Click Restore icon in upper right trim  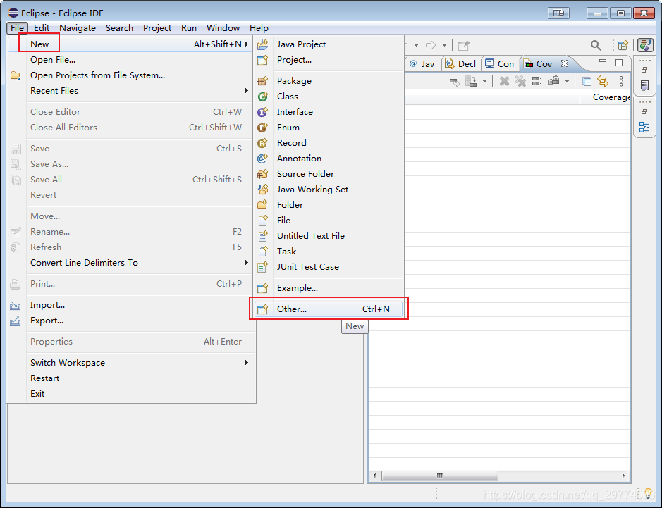pyautogui.click(x=644, y=70)
